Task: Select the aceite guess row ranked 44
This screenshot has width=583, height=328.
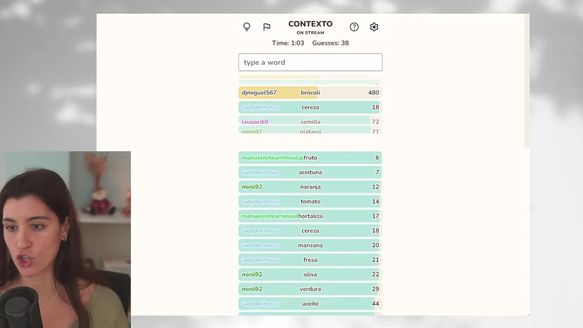Action: click(310, 303)
